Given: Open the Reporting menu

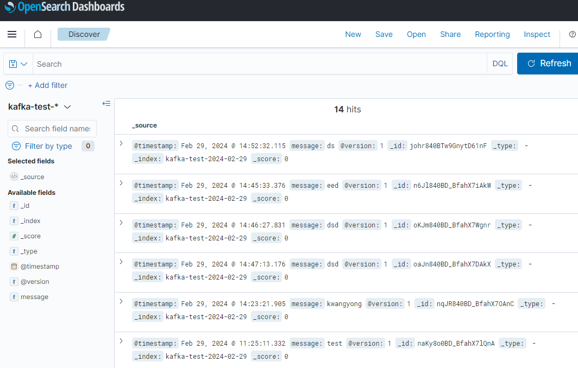Looking at the screenshot, I should [492, 34].
